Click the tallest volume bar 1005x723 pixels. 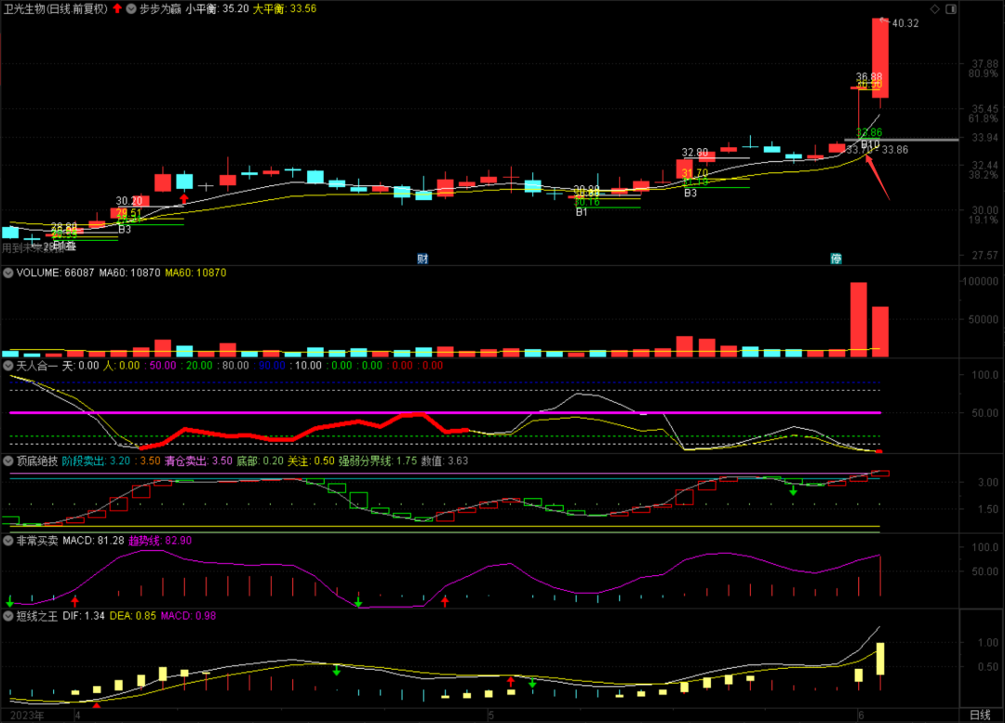coord(858,319)
